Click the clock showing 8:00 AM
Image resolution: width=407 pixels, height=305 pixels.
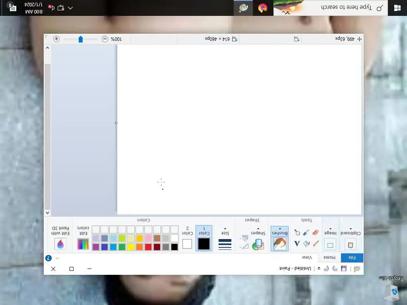(x=34, y=8)
